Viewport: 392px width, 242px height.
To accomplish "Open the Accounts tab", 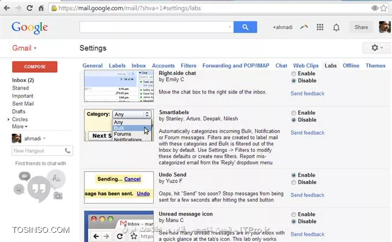I will (x=163, y=66).
